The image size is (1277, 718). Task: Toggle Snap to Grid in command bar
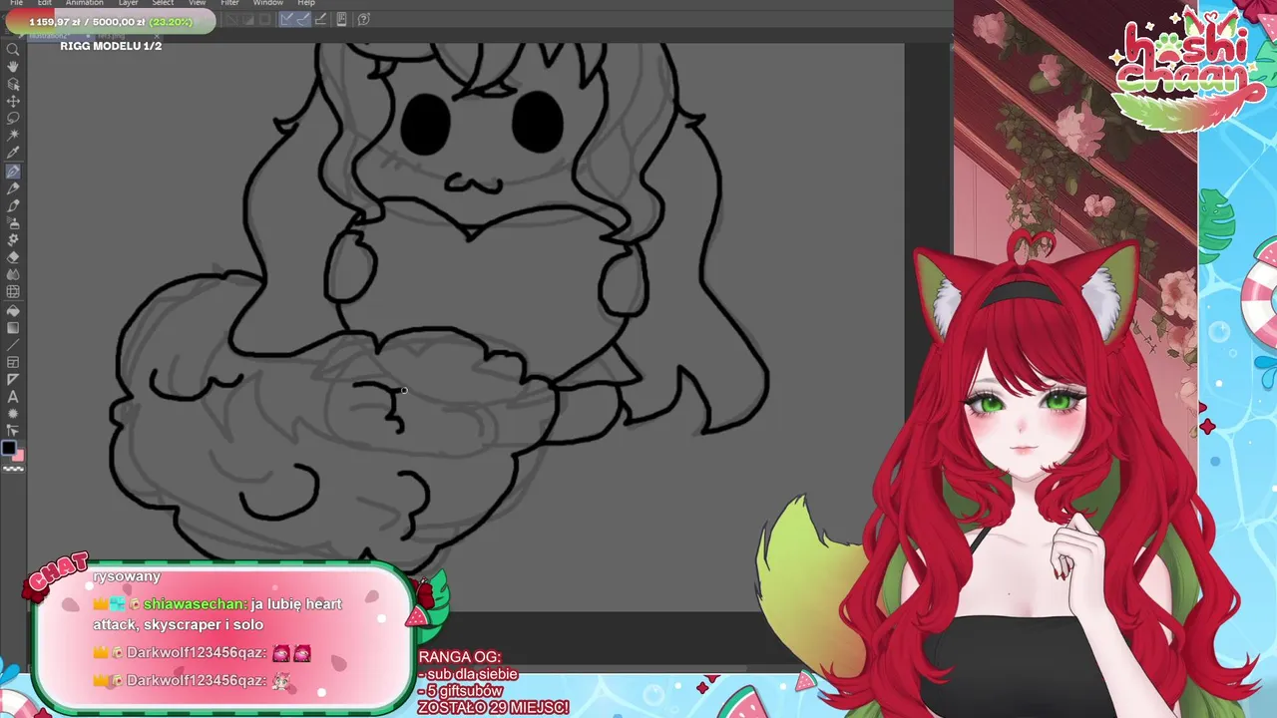click(x=320, y=18)
